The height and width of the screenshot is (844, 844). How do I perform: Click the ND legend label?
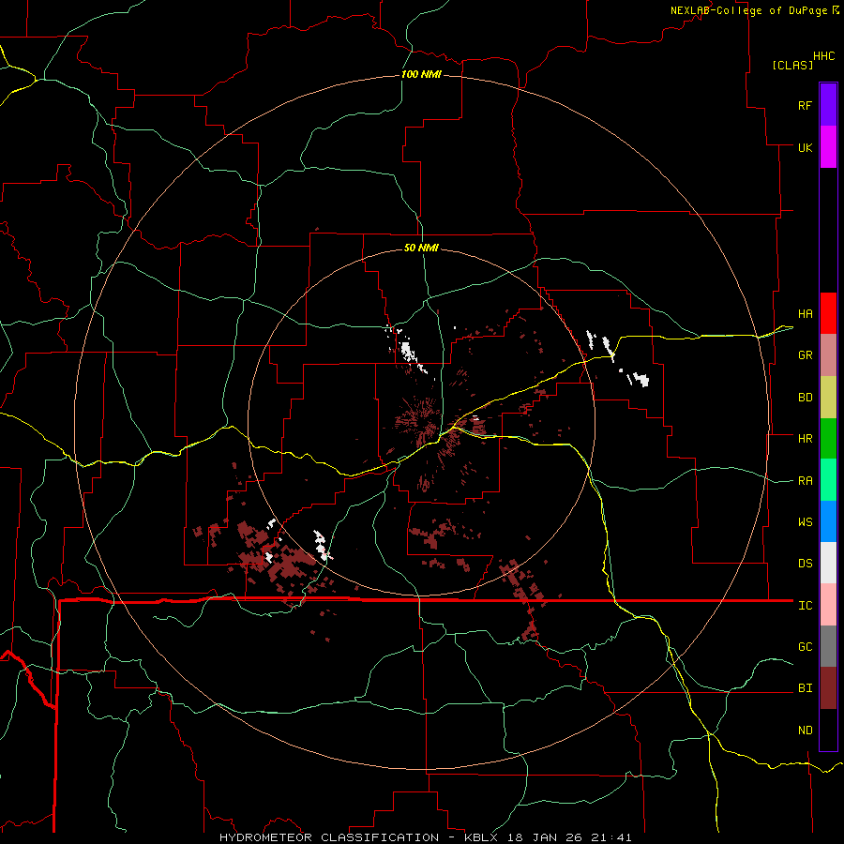coord(805,731)
